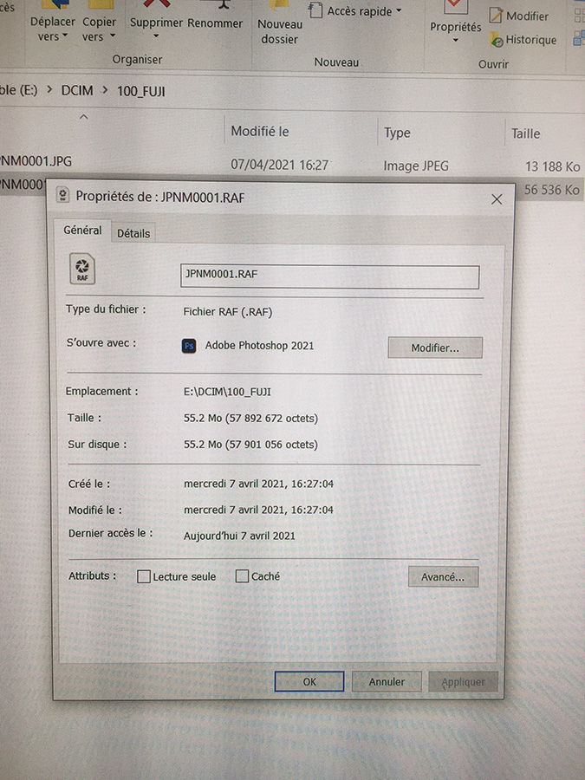Select the Général tab
This screenshot has height=780, width=585.
[x=82, y=231]
